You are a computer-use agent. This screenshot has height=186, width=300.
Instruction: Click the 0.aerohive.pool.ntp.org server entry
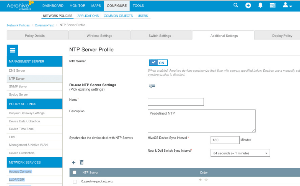[x=97, y=182]
